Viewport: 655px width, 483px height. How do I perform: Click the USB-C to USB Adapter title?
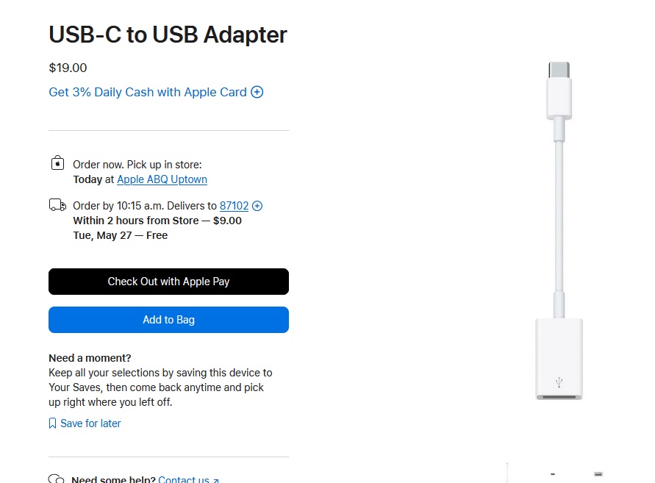(168, 35)
